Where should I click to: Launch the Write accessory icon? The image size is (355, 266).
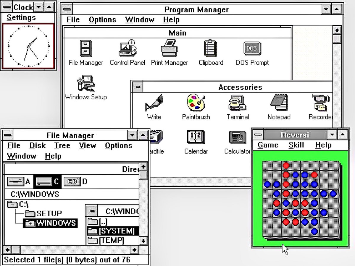click(x=154, y=103)
